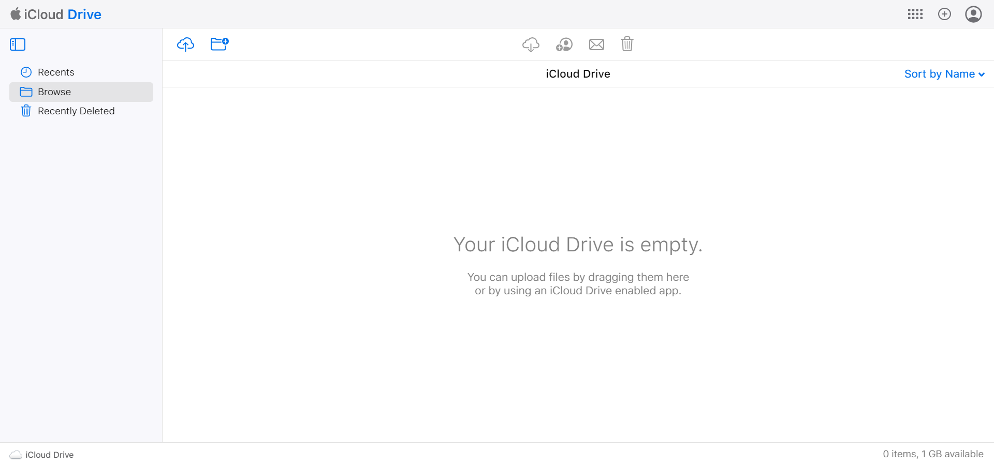This screenshot has height=466, width=994.
Task: Click the cloud download icon
Action: tap(531, 44)
